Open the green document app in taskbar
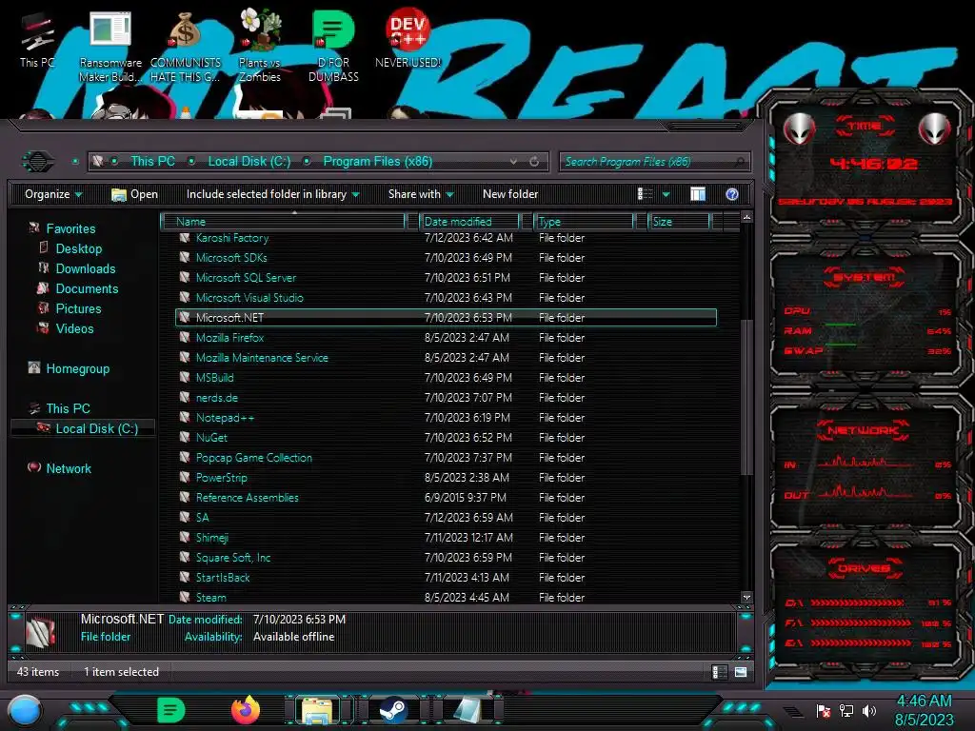Image resolution: width=975 pixels, height=731 pixels. click(x=171, y=710)
